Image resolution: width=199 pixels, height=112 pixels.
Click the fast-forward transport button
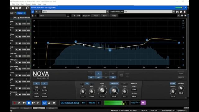[34, 103]
